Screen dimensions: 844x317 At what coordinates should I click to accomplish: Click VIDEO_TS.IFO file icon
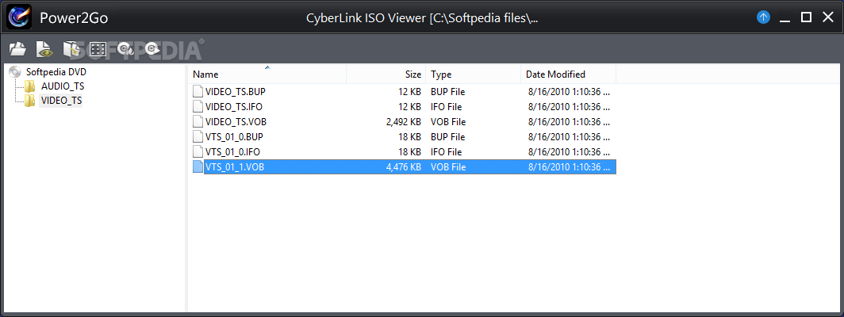click(x=198, y=106)
